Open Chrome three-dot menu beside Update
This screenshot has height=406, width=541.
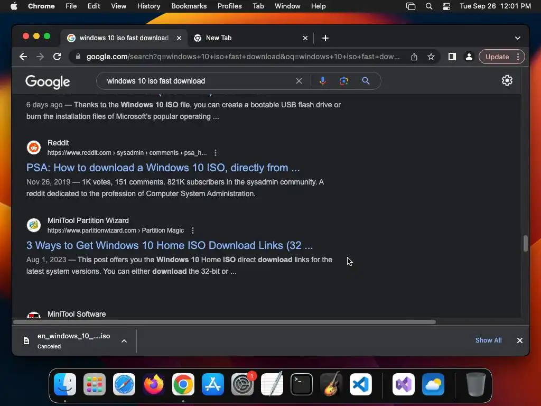518,57
